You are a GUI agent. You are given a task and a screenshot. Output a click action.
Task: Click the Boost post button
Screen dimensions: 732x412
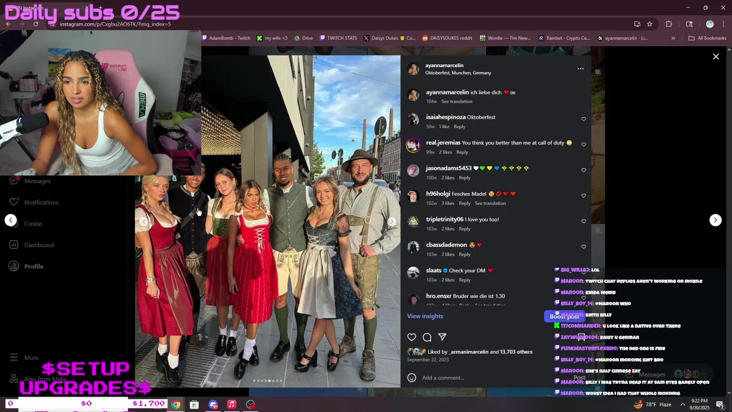coord(564,316)
